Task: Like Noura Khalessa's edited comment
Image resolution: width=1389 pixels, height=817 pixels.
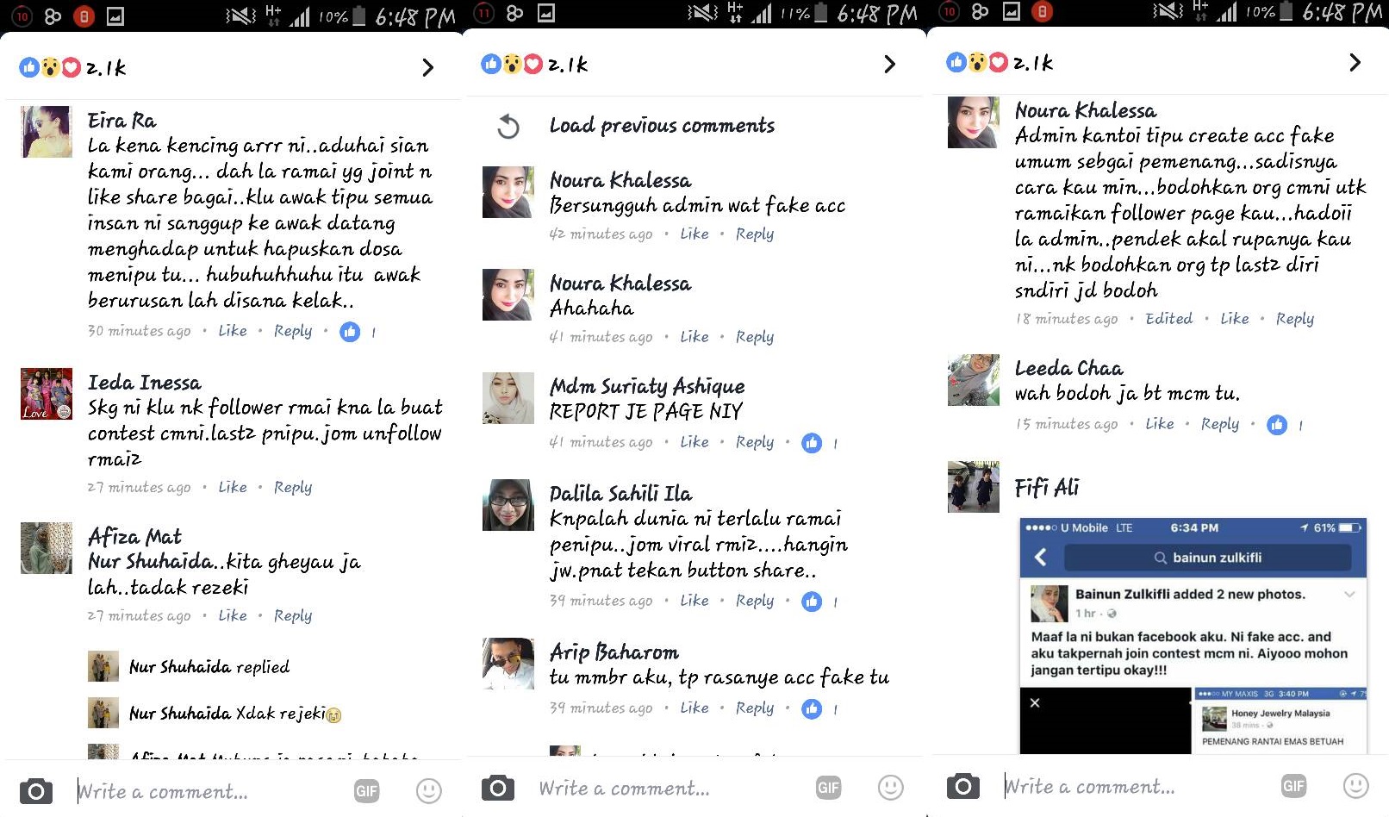Action: pyautogui.click(x=1235, y=319)
